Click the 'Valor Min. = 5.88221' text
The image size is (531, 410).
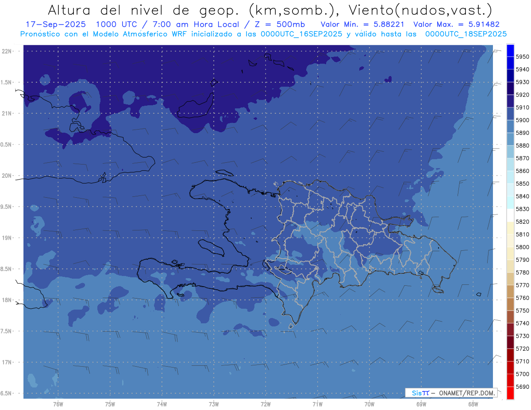[x=363, y=24]
